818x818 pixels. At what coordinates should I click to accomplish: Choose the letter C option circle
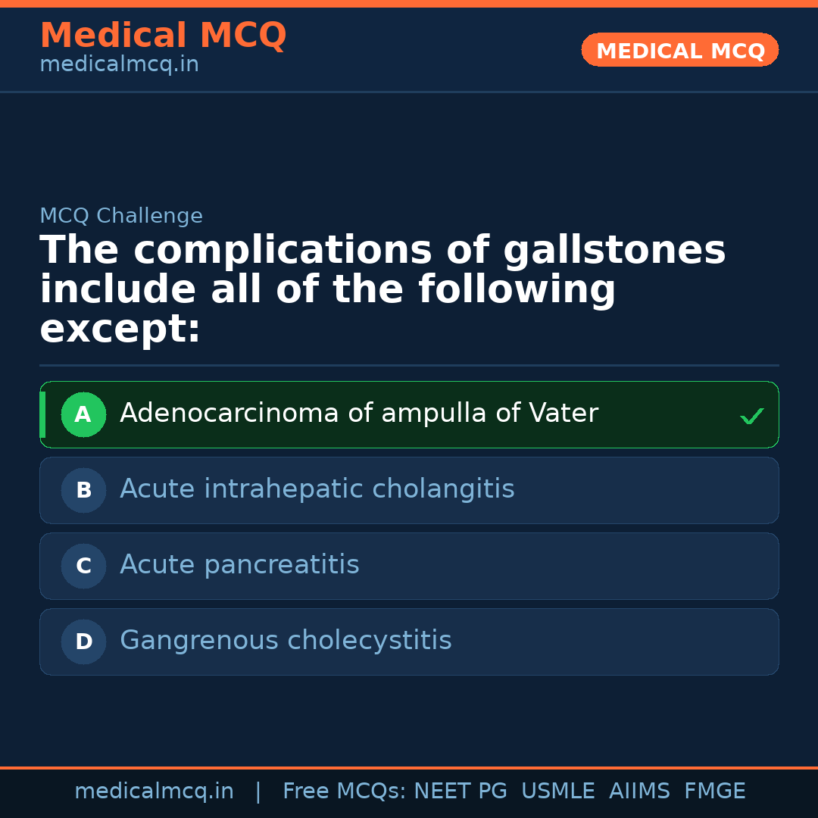coord(83,566)
